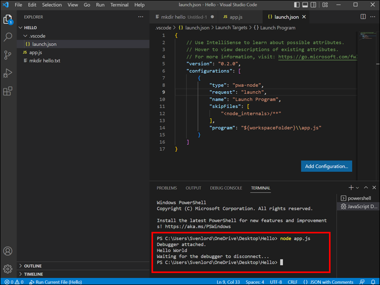This screenshot has height=285, width=380.
Task: Expand the OUTLINE section
Action: coord(32,266)
